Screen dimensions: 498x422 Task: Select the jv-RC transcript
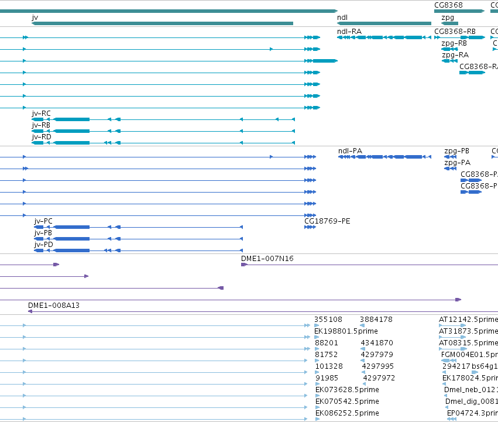(163, 119)
